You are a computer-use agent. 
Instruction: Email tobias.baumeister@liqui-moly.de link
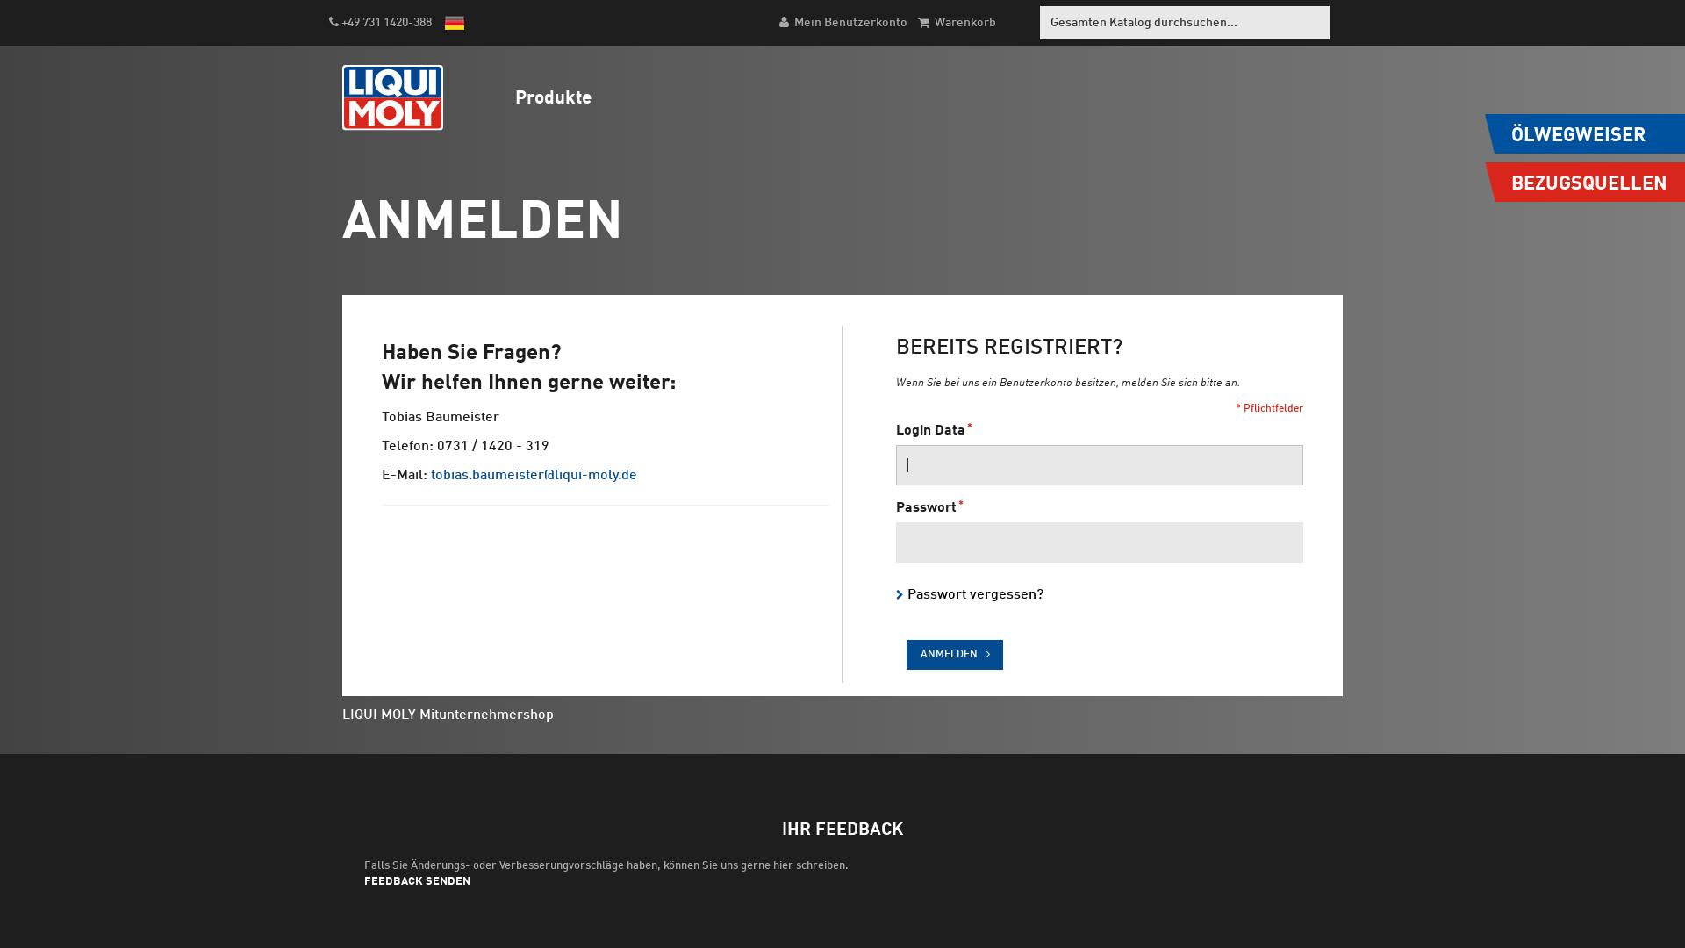tap(534, 476)
